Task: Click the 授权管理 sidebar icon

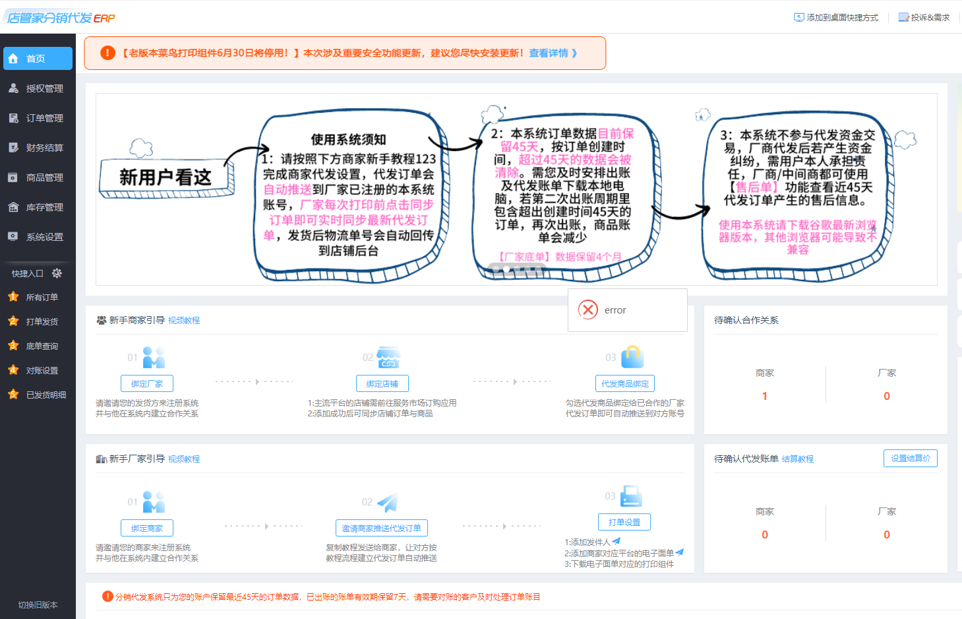Action: tap(13, 88)
